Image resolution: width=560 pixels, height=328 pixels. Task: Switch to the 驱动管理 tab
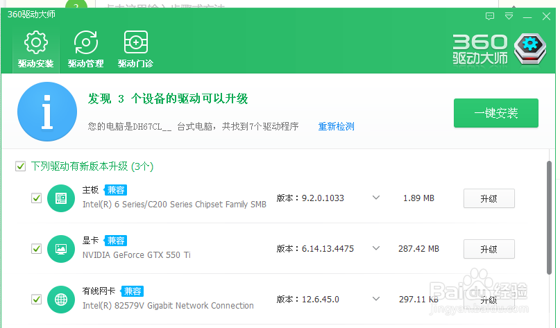point(86,51)
